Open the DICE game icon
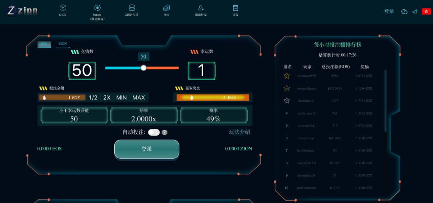The height and width of the screenshot is (203, 433). pyautogui.click(x=63, y=8)
